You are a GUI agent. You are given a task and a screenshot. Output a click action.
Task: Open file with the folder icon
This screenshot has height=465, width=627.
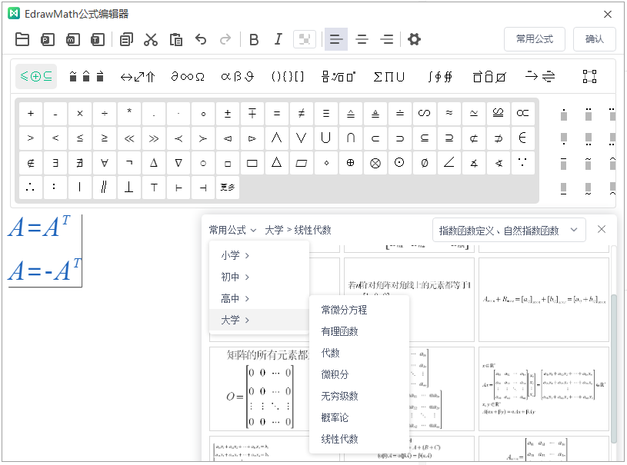(22, 39)
